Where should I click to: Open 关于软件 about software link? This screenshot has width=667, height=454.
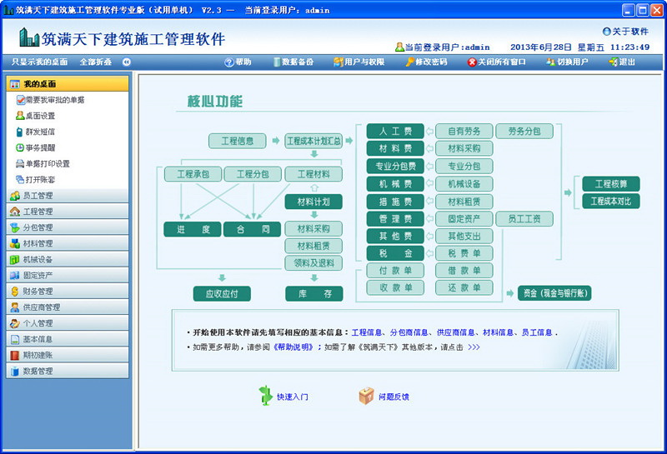point(625,32)
